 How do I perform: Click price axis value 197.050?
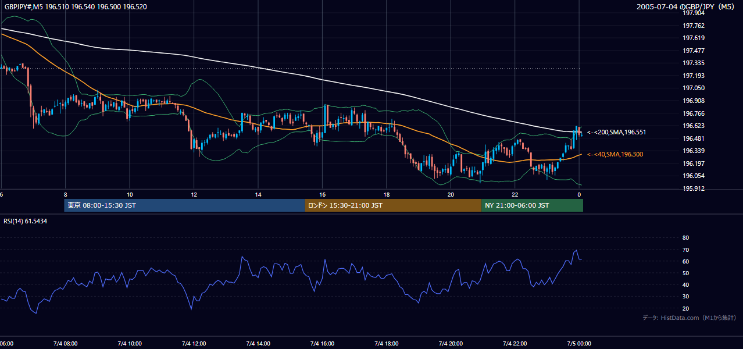coord(693,88)
